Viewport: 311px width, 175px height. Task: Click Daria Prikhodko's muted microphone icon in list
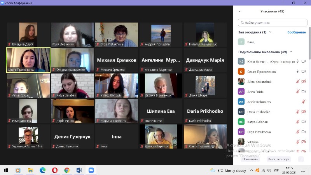click(x=297, y=112)
